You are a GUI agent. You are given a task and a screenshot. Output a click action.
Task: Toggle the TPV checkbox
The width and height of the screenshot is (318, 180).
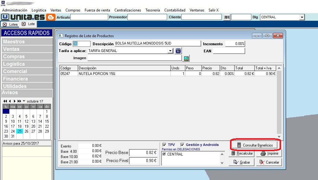click(164, 145)
